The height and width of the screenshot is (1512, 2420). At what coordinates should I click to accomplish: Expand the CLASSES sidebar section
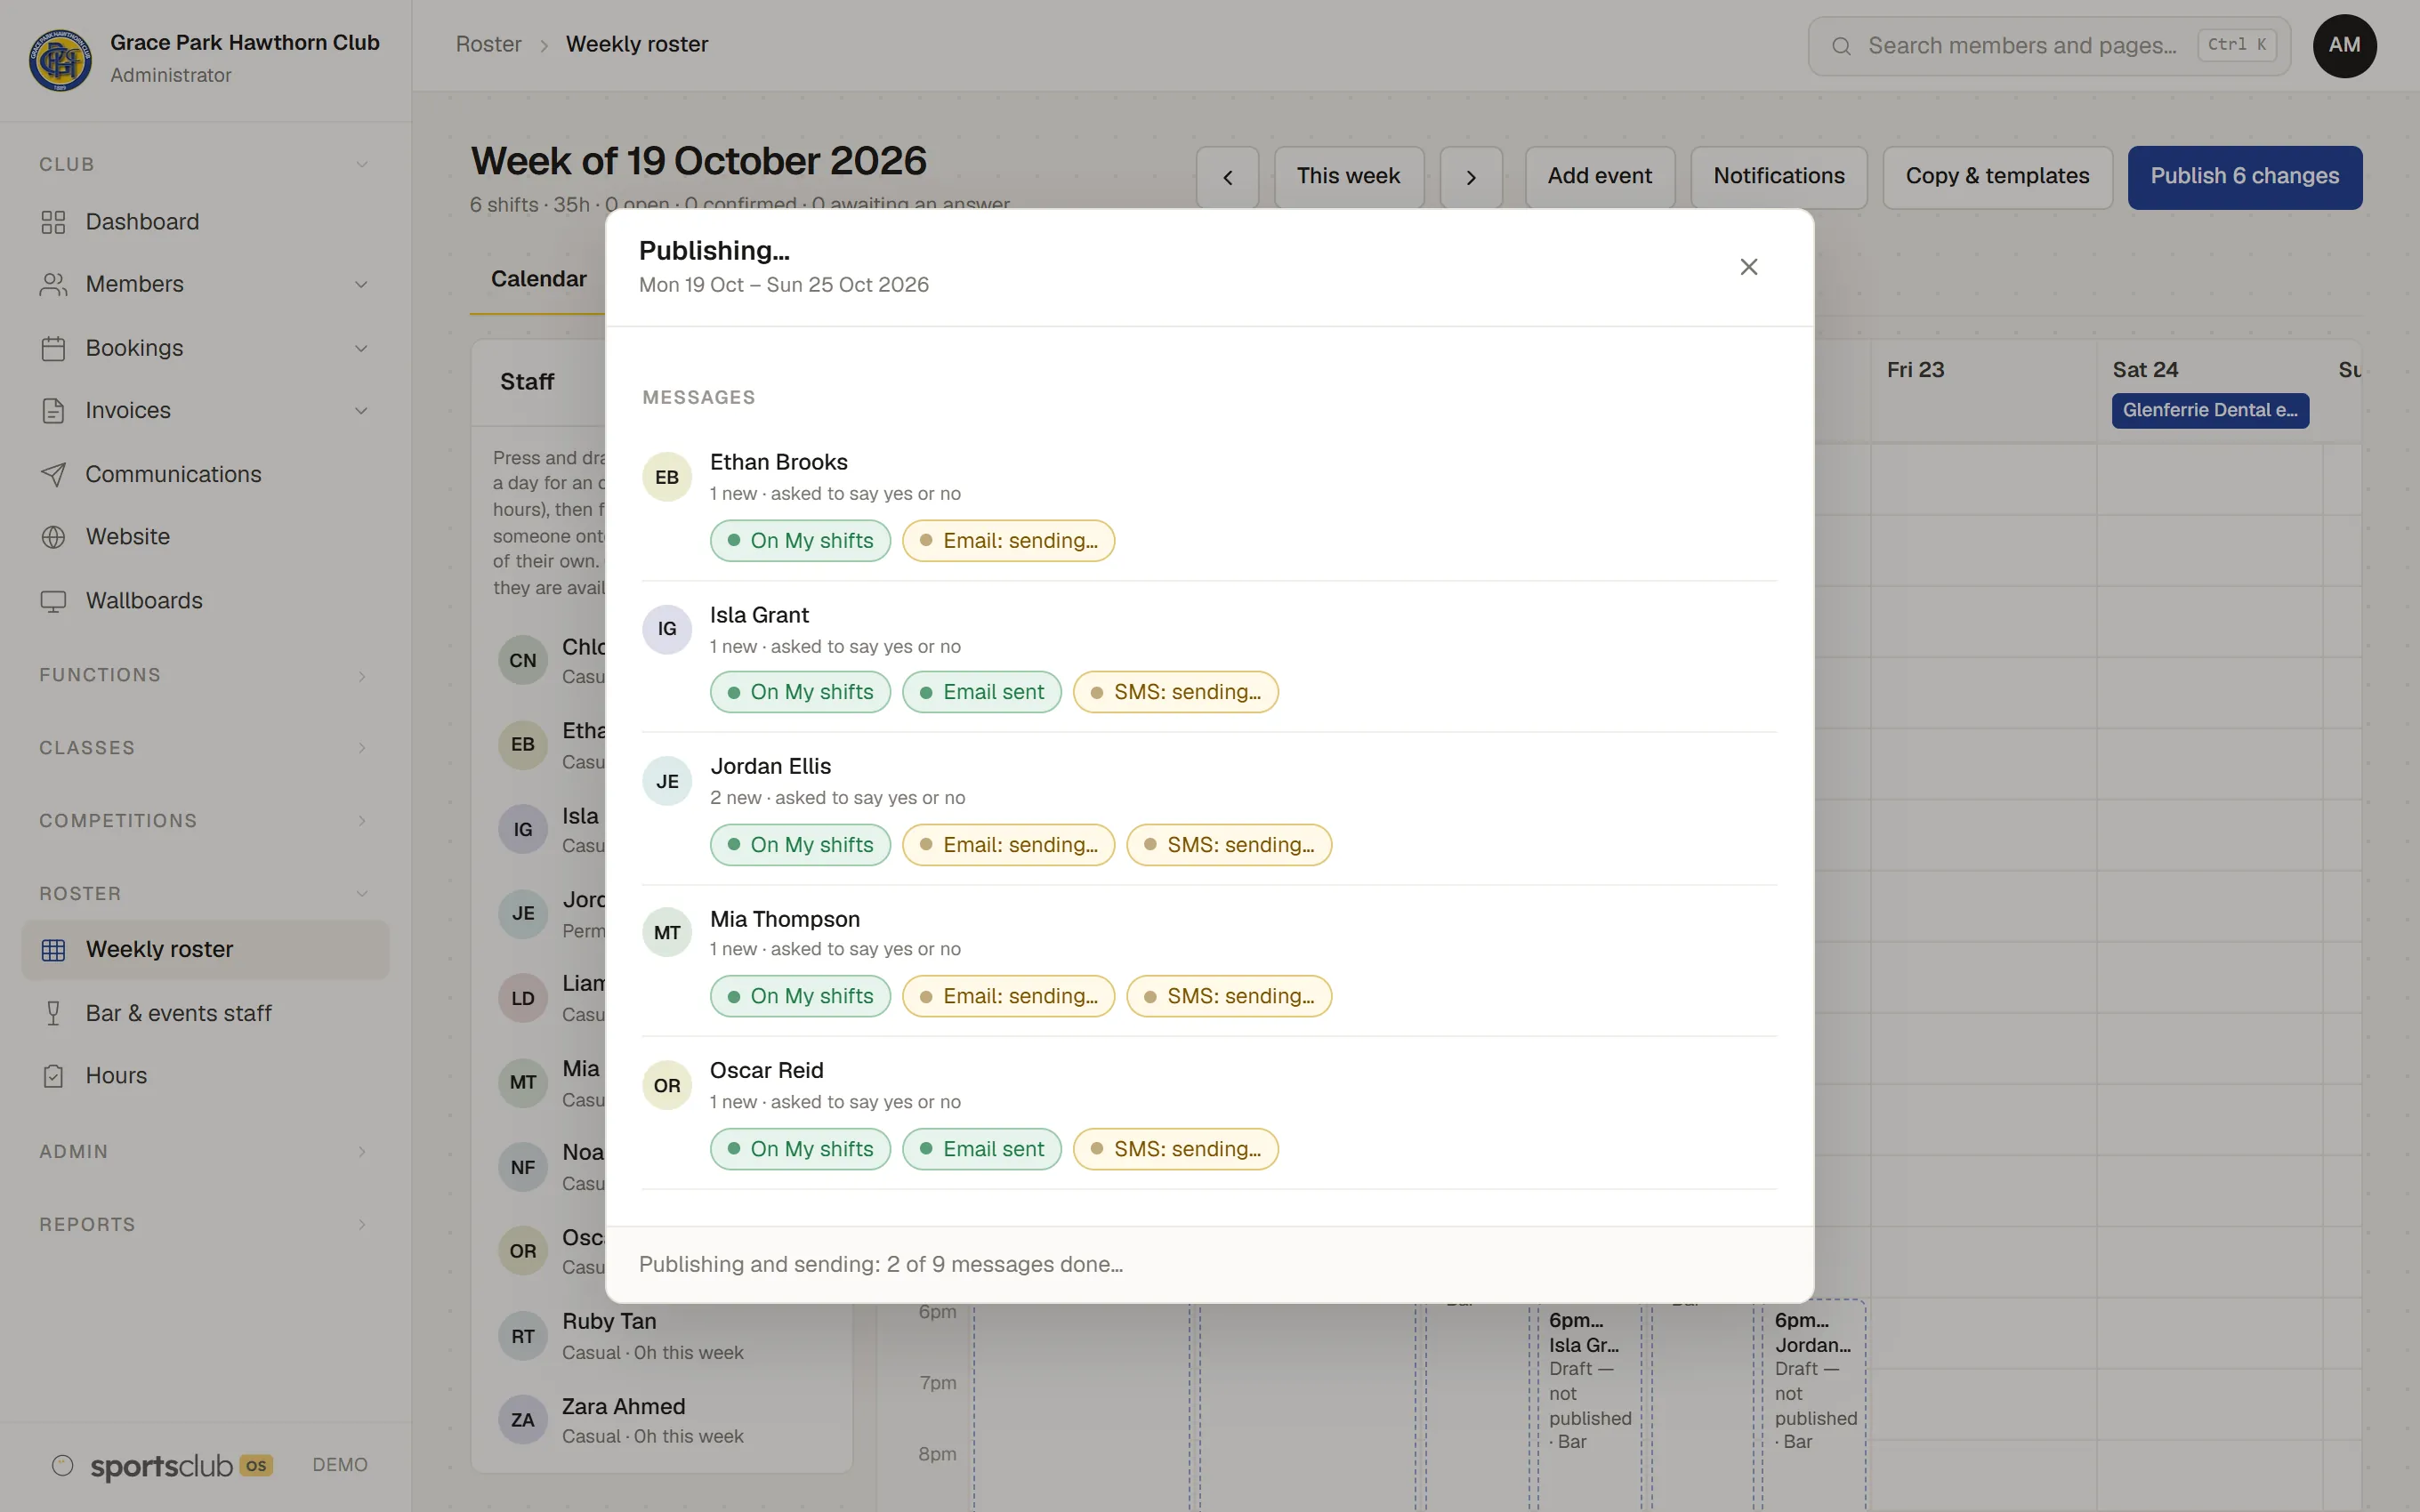[x=205, y=748]
